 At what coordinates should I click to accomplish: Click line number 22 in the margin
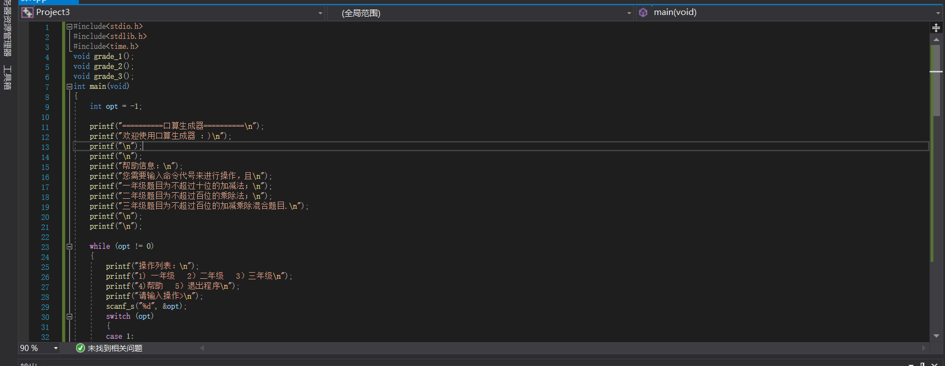click(45, 237)
